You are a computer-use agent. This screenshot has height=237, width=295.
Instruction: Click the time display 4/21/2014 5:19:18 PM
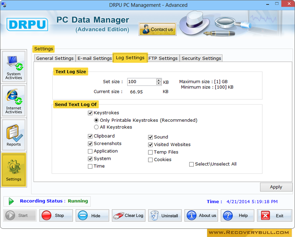tap(252, 201)
